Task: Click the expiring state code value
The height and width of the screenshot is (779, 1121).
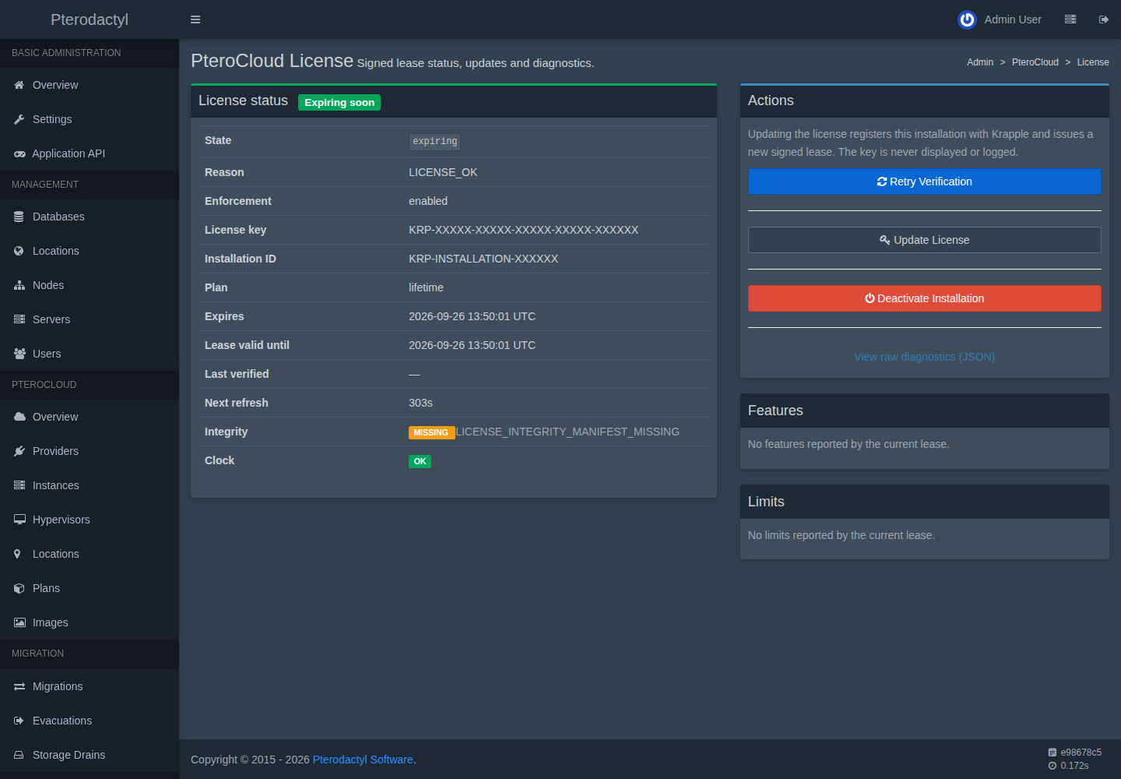Action: [x=435, y=142]
